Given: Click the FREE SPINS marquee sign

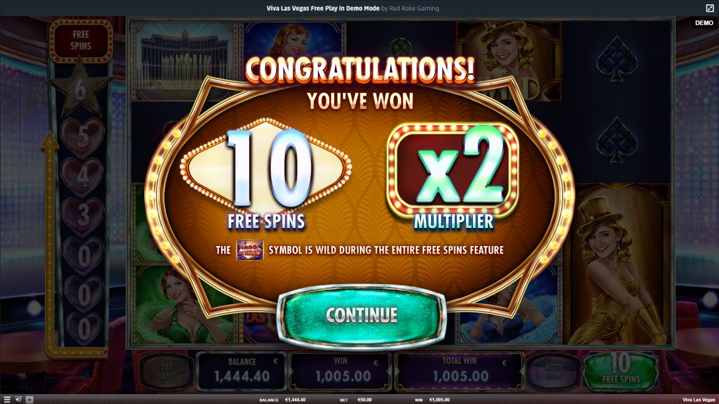Looking at the screenshot, I should point(81,41).
